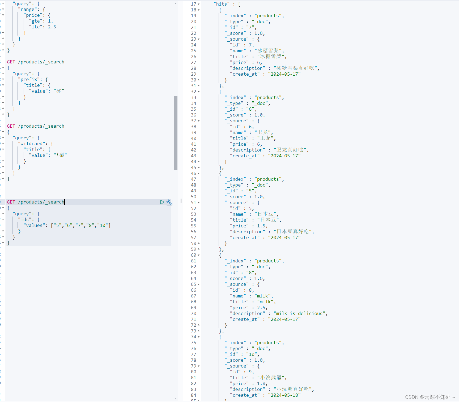The height and width of the screenshot is (402, 459).
Task: Click the scroll-up arrow of the request editor
Action: pyautogui.click(x=176, y=3)
